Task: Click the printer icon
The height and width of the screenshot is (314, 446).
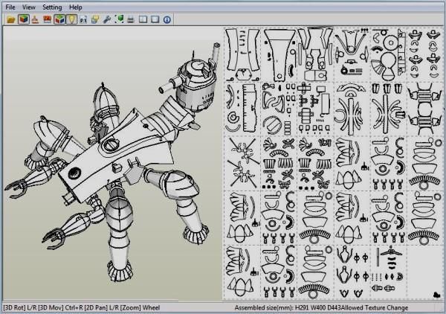Action: (131, 19)
